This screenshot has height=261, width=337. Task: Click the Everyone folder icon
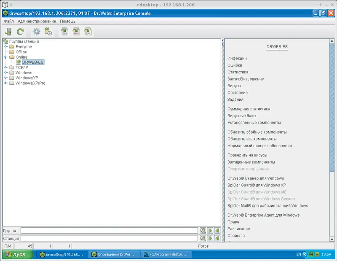(12, 47)
